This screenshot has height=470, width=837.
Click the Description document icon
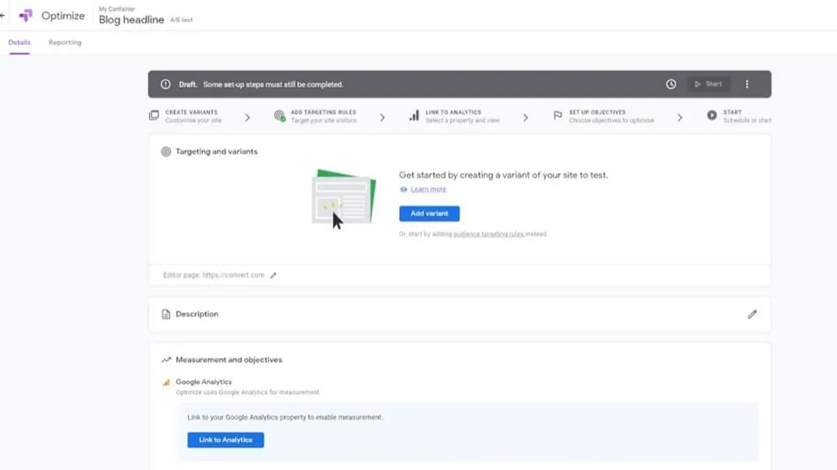[166, 314]
